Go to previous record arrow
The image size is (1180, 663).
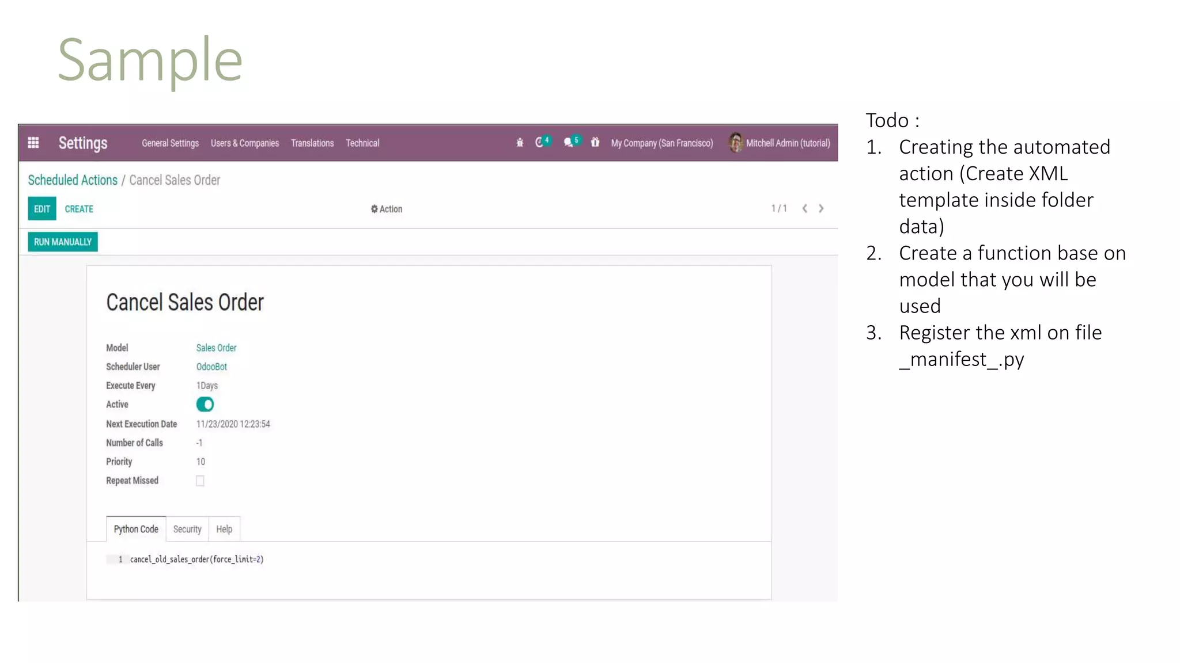click(x=805, y=208)
